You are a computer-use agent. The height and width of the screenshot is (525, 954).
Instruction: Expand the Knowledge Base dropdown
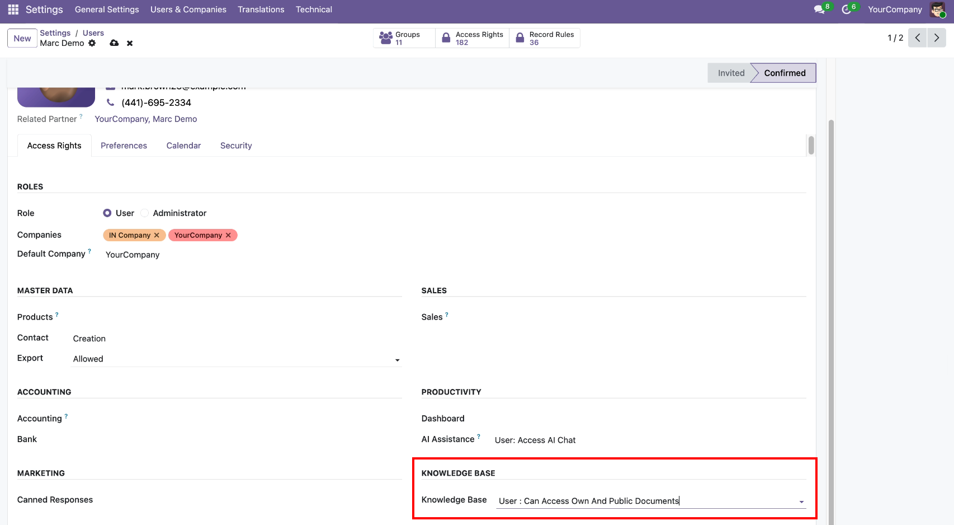[x=801, y=501]
